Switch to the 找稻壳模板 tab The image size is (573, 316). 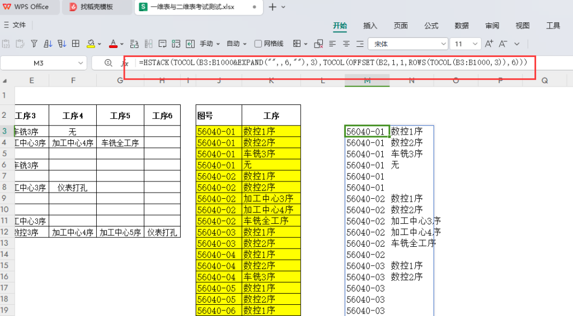97,7
